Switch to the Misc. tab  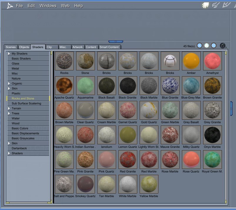65,47
